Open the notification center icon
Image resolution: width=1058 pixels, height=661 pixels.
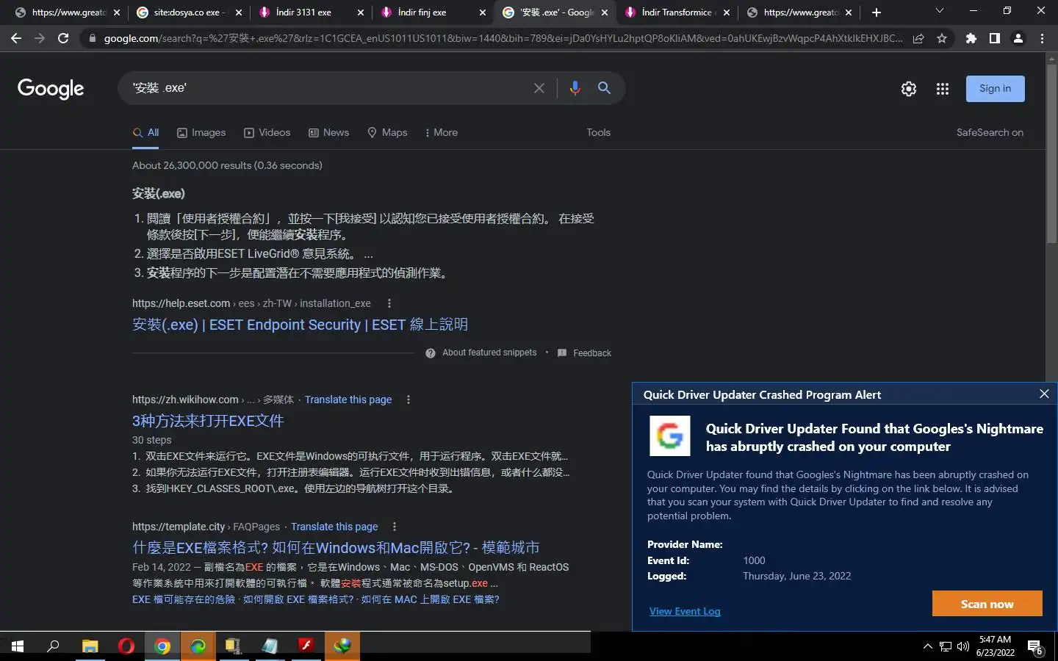pyautogui.click(x=1035, y=647)
